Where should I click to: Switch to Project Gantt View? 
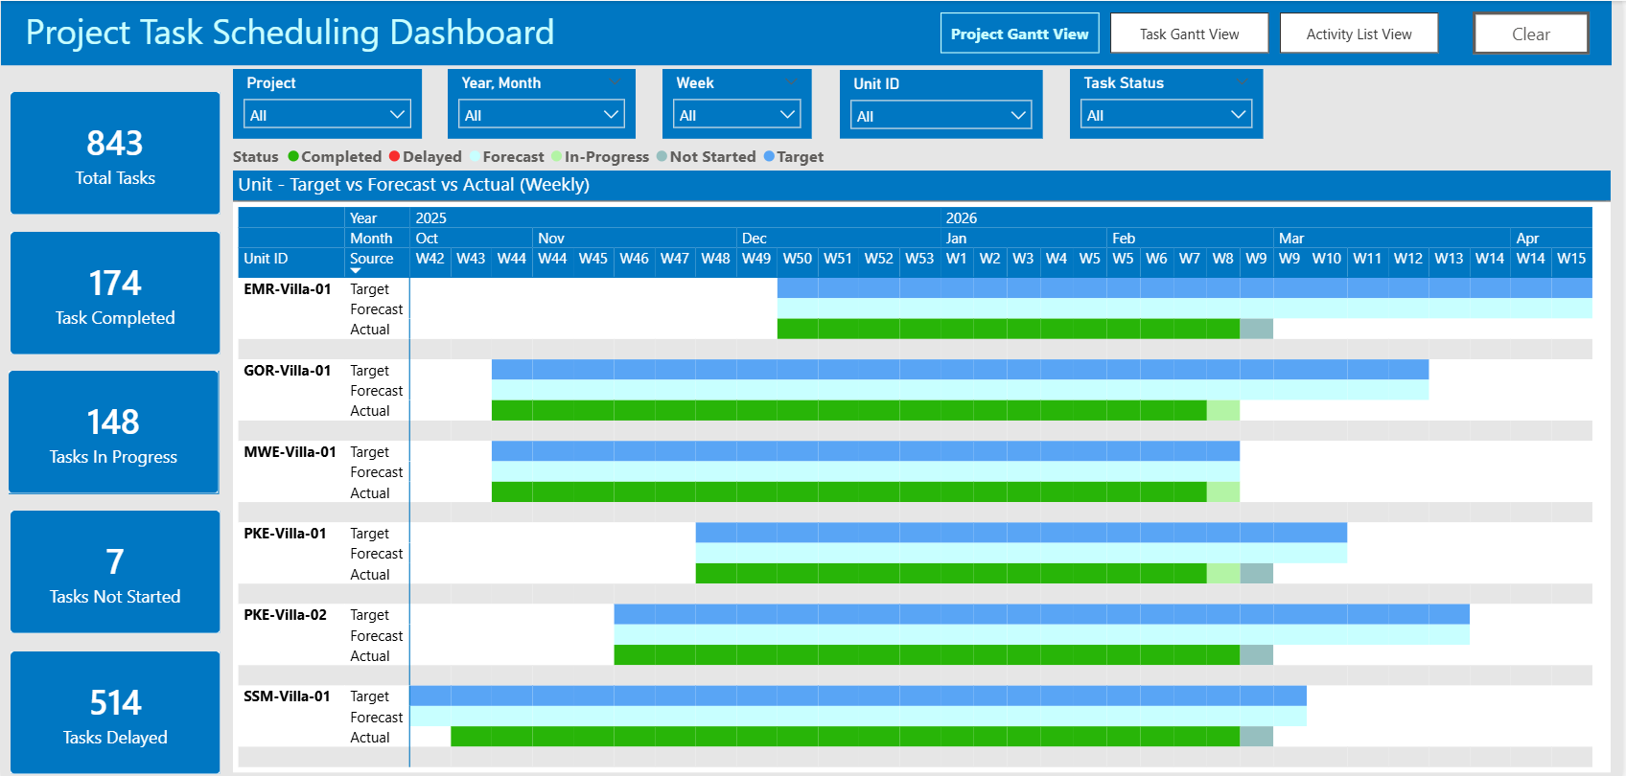[x=1019, y=34]
